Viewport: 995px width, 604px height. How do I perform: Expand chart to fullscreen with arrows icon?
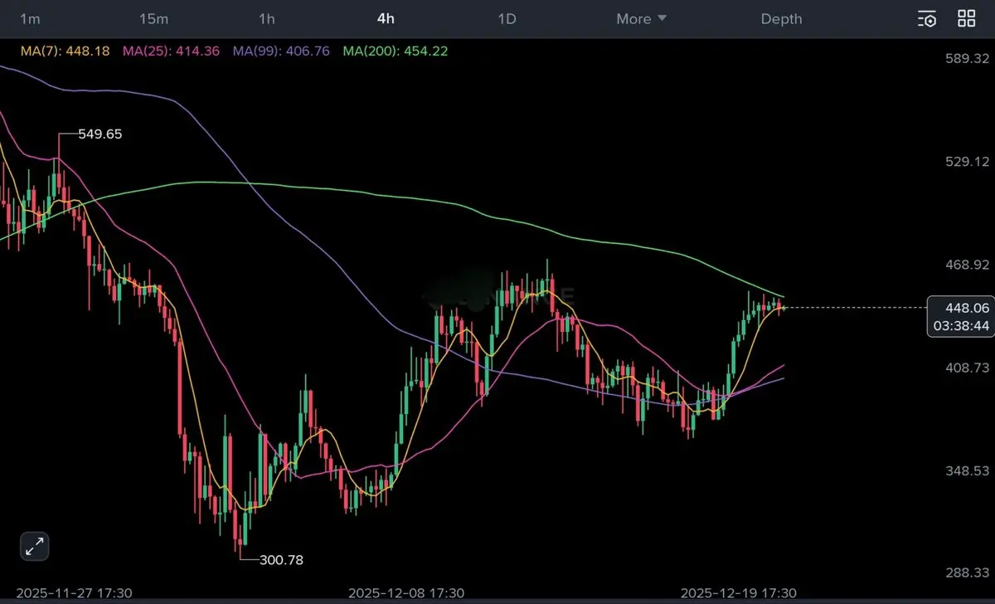pos(35,546)
